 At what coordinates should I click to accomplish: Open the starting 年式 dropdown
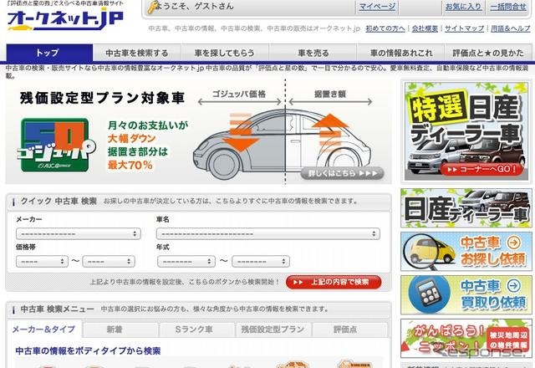(x=186, y=261)
